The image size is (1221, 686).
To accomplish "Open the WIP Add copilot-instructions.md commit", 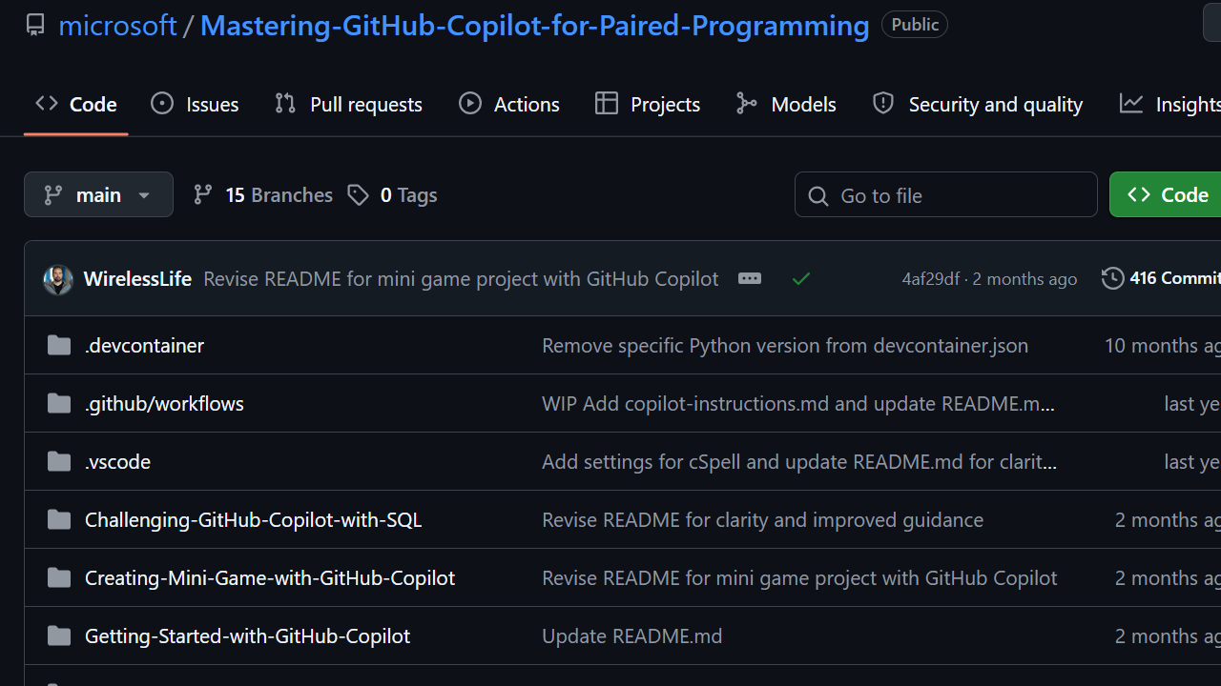I will pyautogui.click(x=798, y=403).
